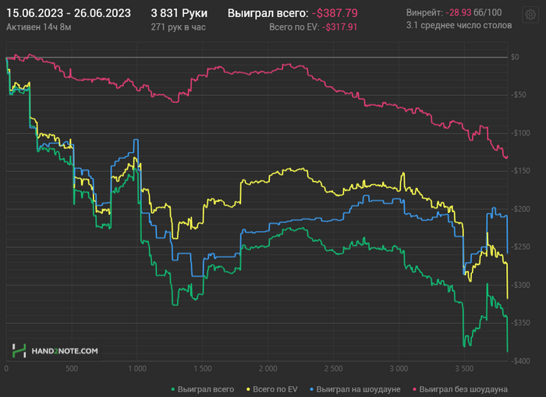Toggle the blue "Выиграл на шоудауне" legend series
Screen dimensions: 546x397
(355, 389)
